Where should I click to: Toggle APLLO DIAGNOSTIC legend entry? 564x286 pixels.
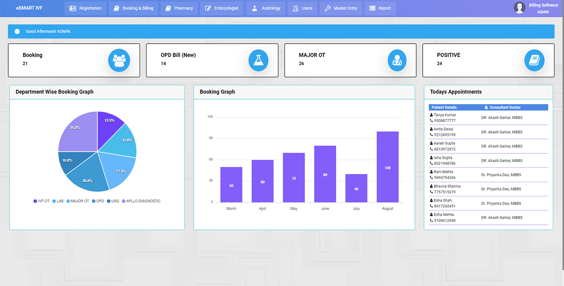click(141, 201)
